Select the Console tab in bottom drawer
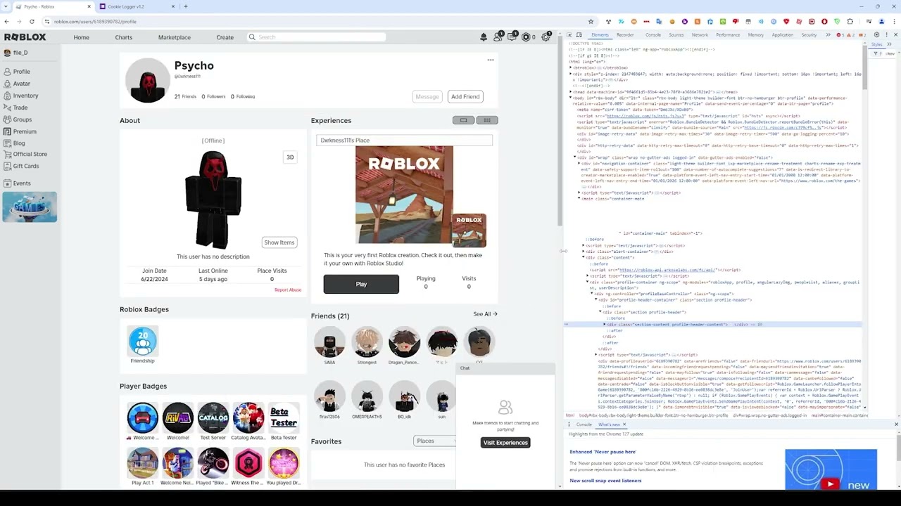This screenshot has width=901, height=506. coord(584,424)
